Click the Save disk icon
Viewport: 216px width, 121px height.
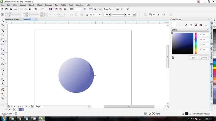[11, 9]
